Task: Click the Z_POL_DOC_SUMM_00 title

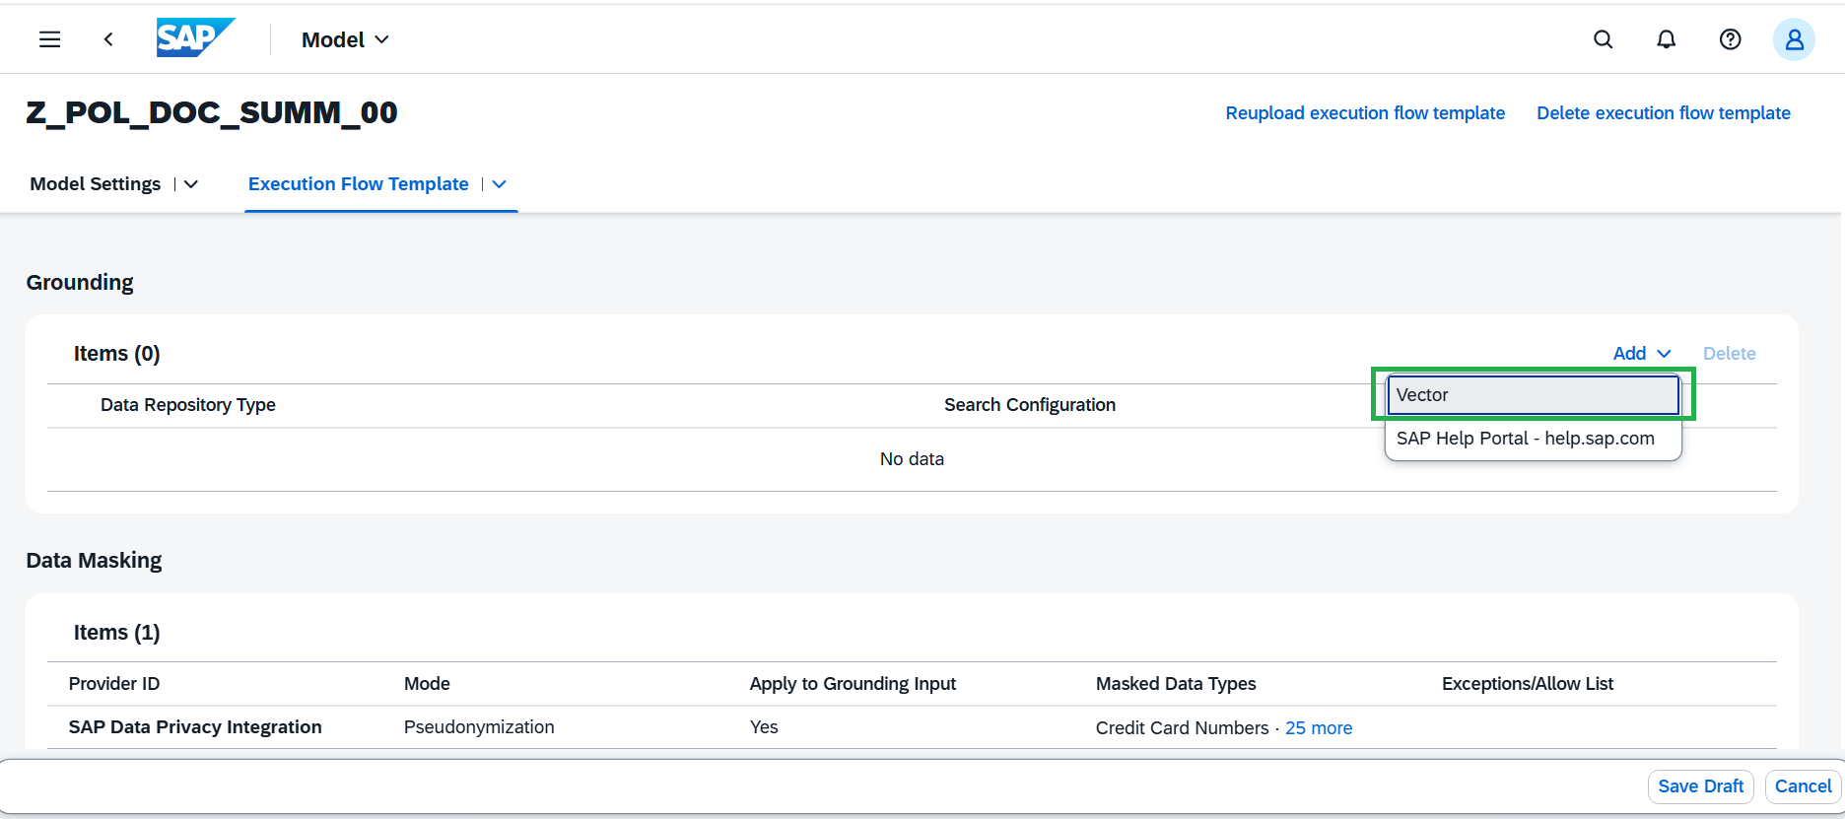Action: tap(212, 112)
